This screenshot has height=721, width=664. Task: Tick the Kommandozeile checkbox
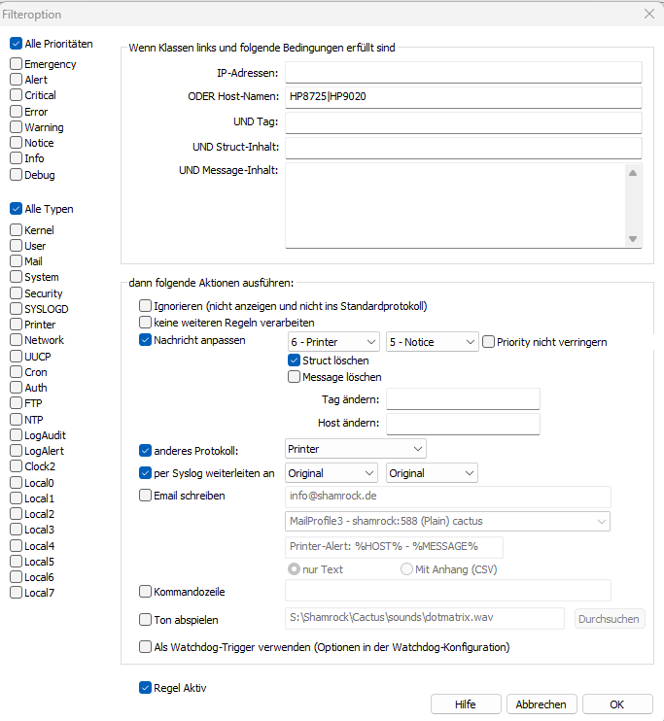click(146, 592)
